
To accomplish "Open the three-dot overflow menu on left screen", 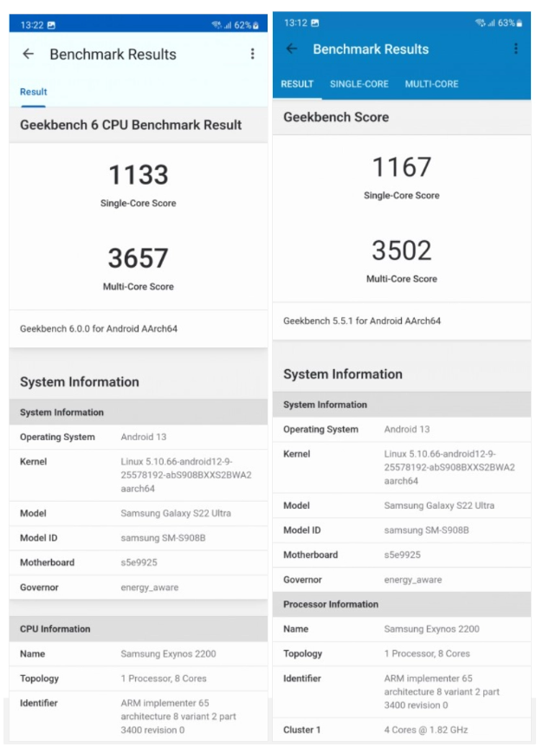I will click(253, 54).
